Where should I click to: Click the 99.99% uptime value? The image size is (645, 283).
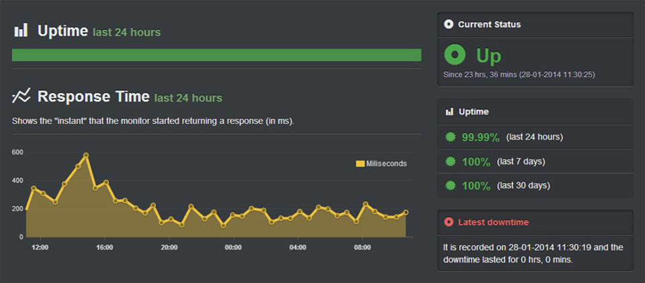(x=480, y=137)
